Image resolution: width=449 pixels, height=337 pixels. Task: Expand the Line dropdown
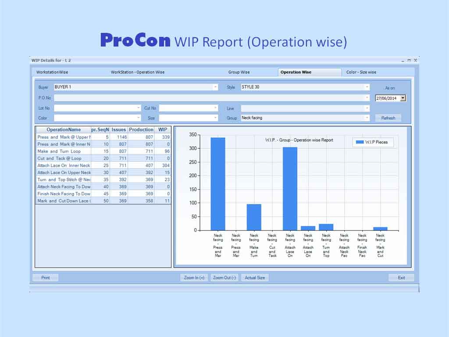pos(367,108)
